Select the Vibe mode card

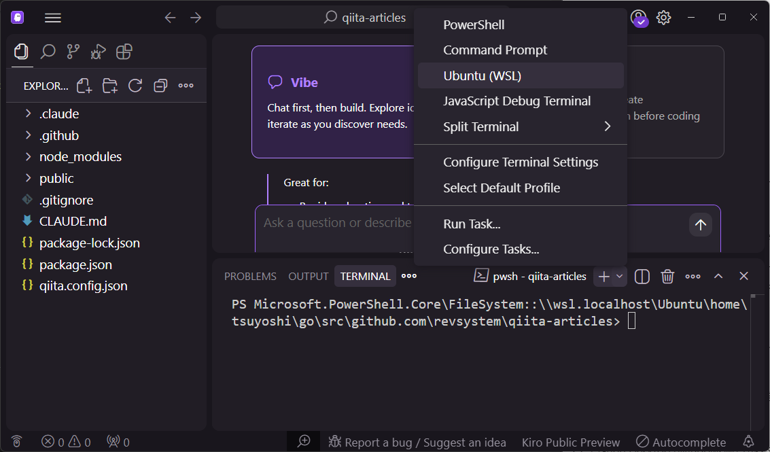[333, 102]
